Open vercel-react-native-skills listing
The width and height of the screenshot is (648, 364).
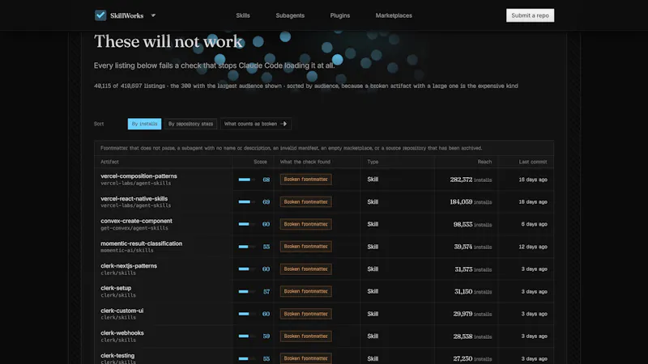(x=134, y=198)
